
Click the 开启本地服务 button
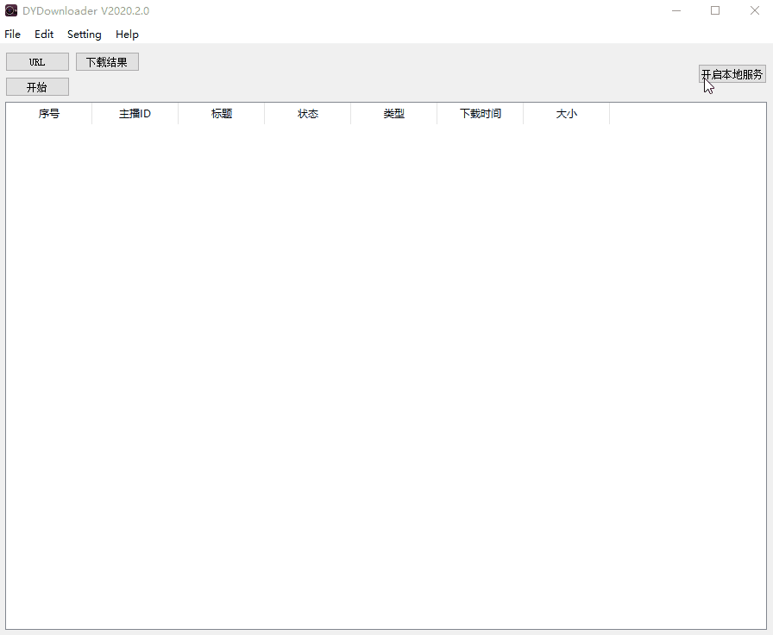[732, 74]
